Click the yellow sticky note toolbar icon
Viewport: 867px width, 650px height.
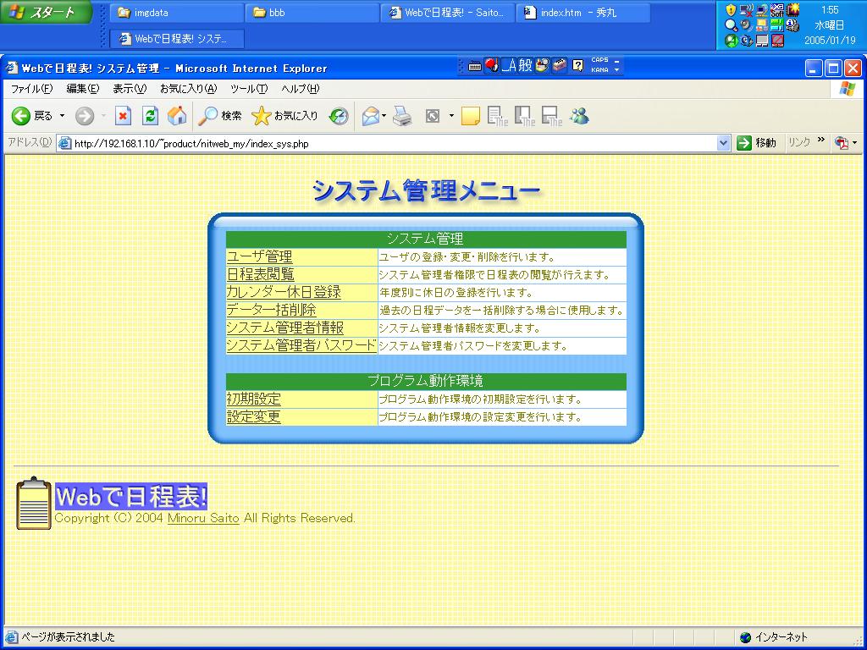471,116
